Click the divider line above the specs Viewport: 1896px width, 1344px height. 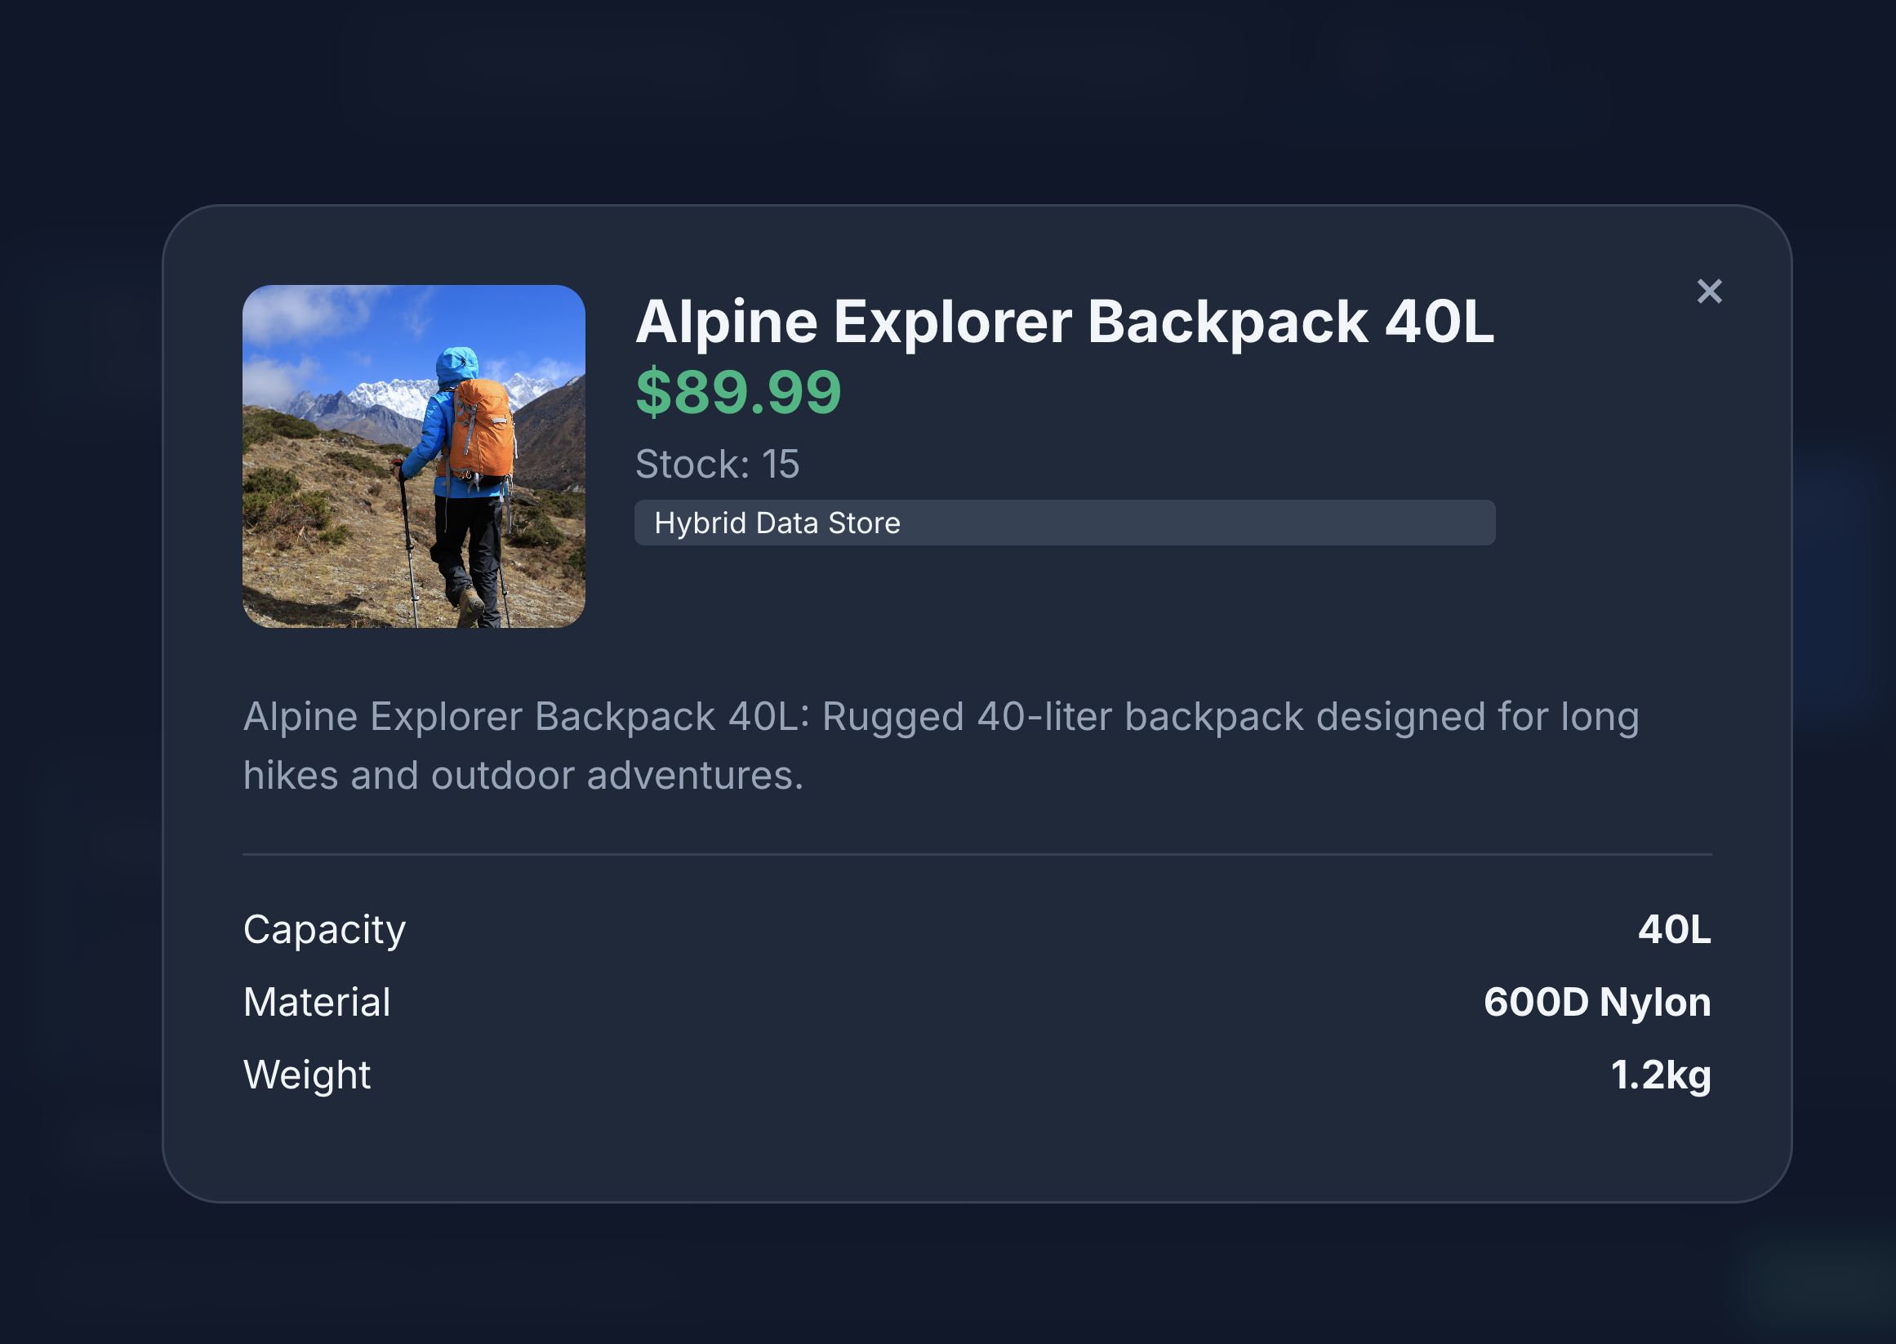click(977, 854)
